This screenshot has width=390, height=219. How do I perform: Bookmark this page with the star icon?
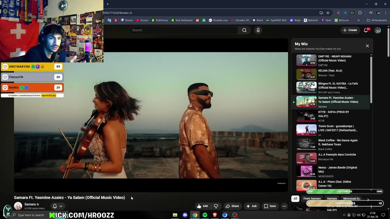(328, 13)
